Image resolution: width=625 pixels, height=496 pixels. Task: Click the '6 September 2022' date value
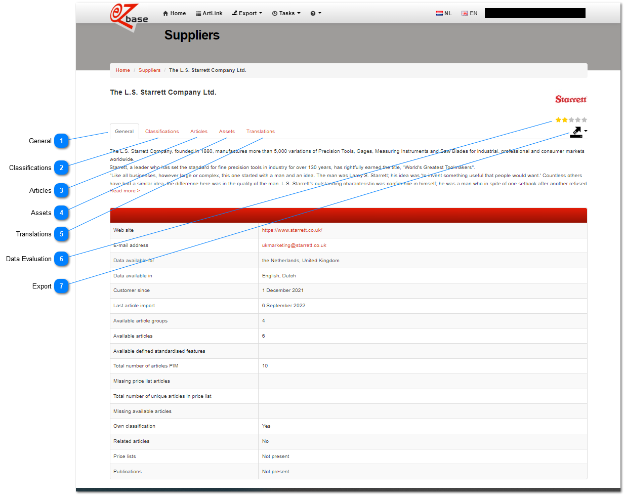(283, 306)
